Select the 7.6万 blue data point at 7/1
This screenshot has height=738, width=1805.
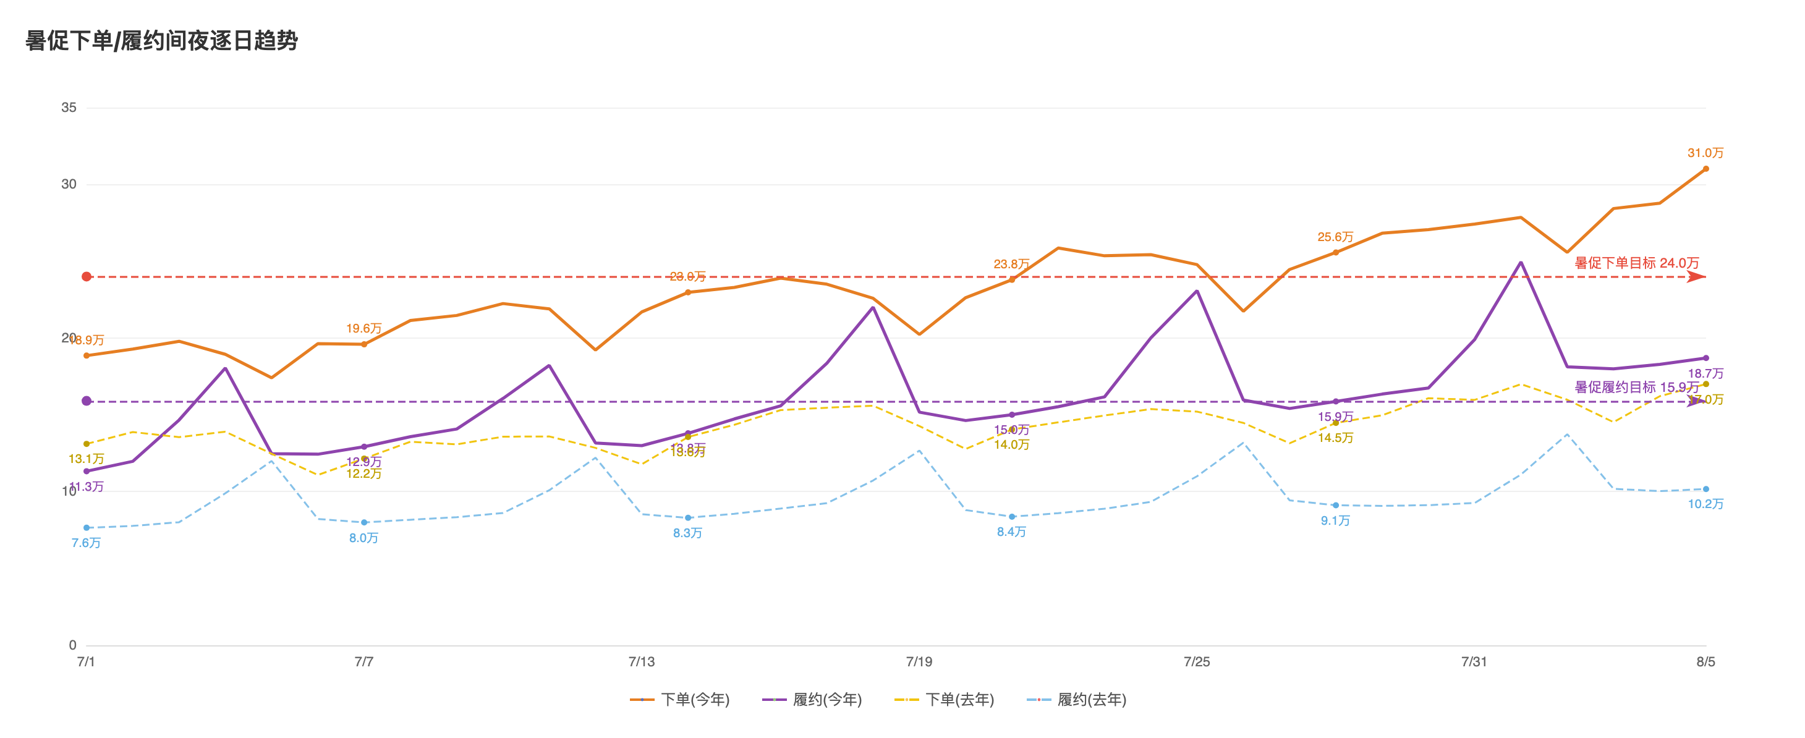86,528
